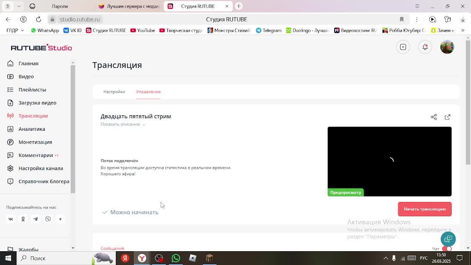Toggle the Чат switch

[x=447, y=249]
